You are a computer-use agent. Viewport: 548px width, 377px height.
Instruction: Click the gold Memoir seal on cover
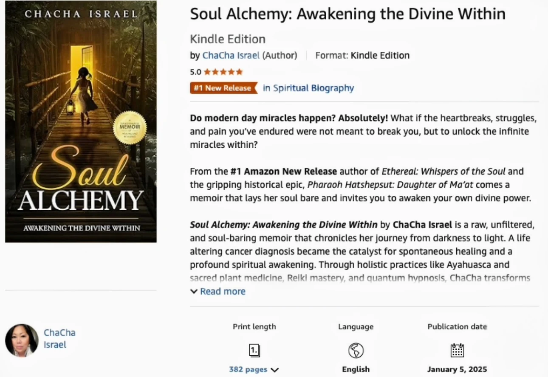click(x=130, y=127)
